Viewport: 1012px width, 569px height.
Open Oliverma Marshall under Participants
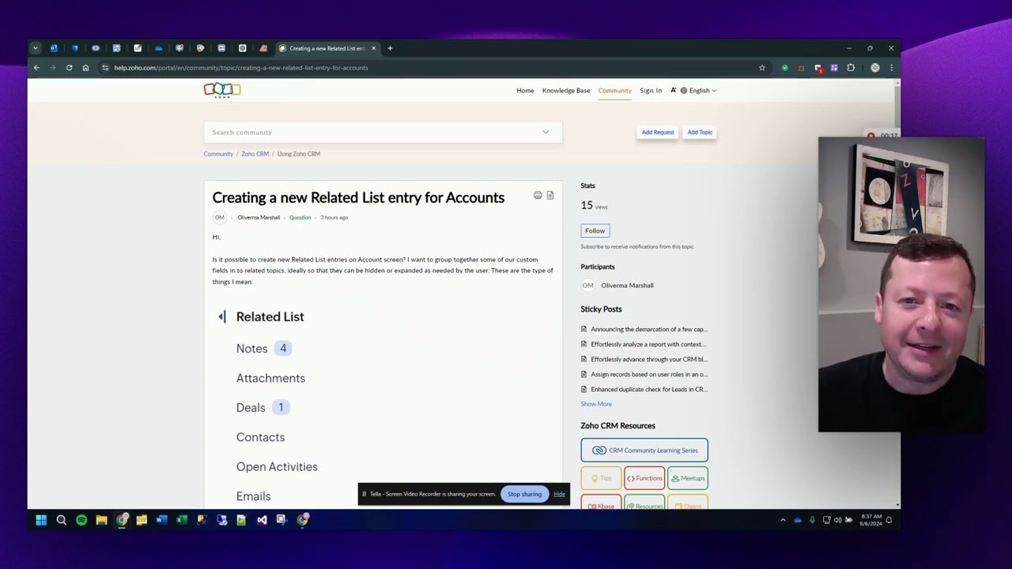point(627,285)
